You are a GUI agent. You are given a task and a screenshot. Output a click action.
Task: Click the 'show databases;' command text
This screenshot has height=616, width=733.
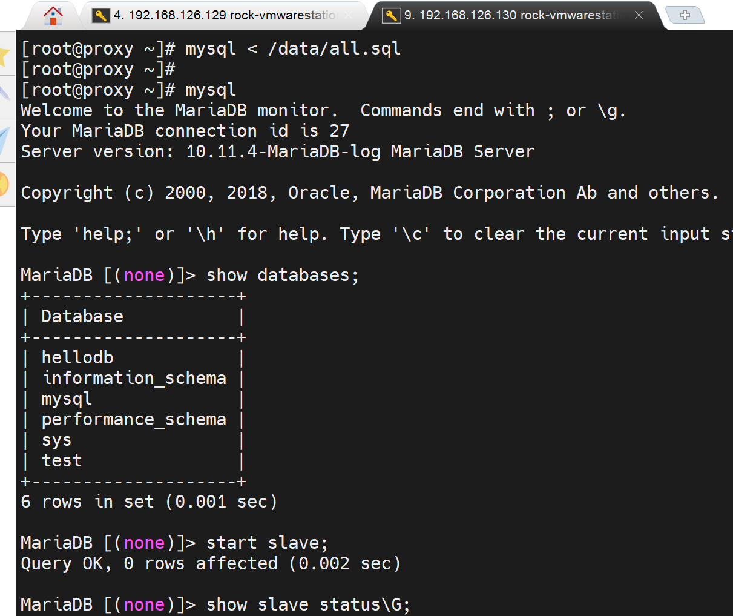(282, 275)
